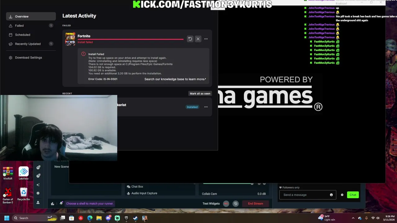The height and width of the screenshot is (223, 397).
Task: Open the Recycle Bin desktop icon
Action: click(24, 195)
